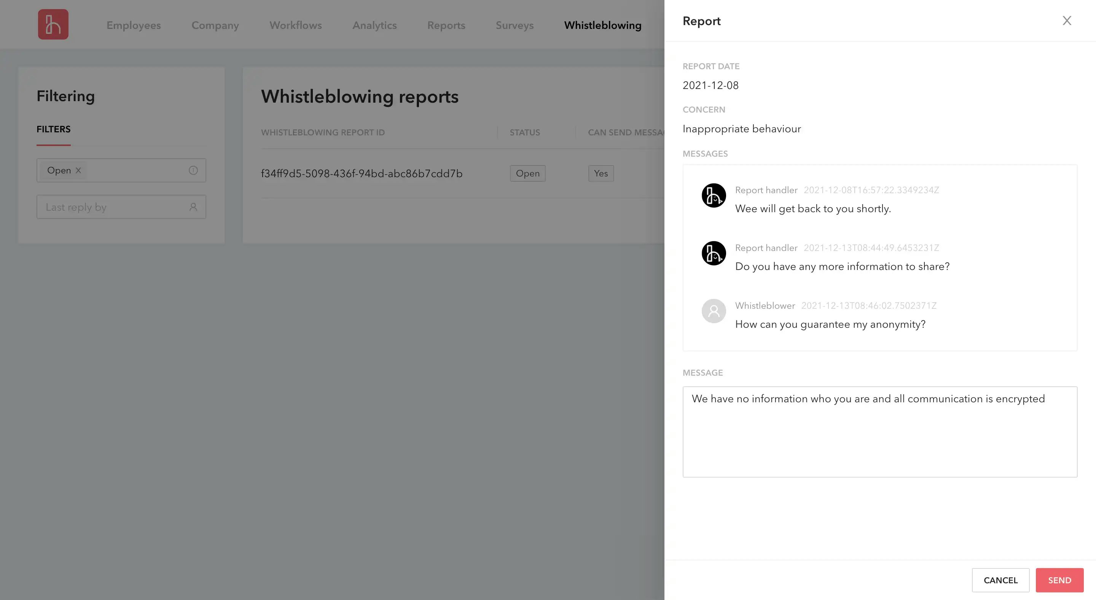Screen dimensions: 1096x600
Task: Go to the Employees menu
Action: [134, 25]
